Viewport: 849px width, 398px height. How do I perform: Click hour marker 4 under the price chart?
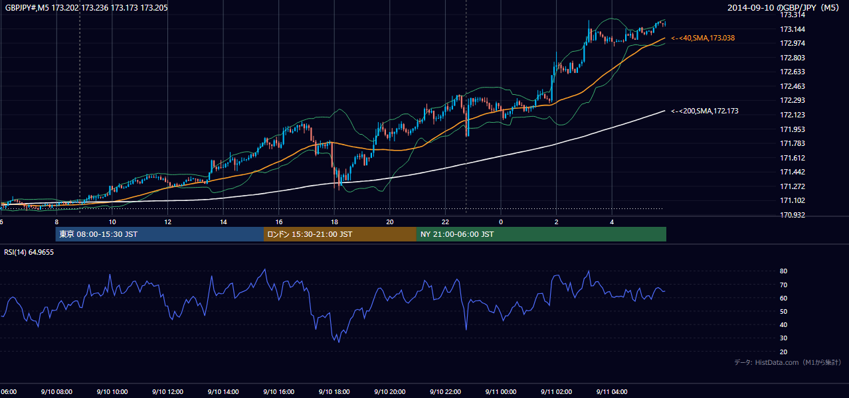click(x=612, y=222)
